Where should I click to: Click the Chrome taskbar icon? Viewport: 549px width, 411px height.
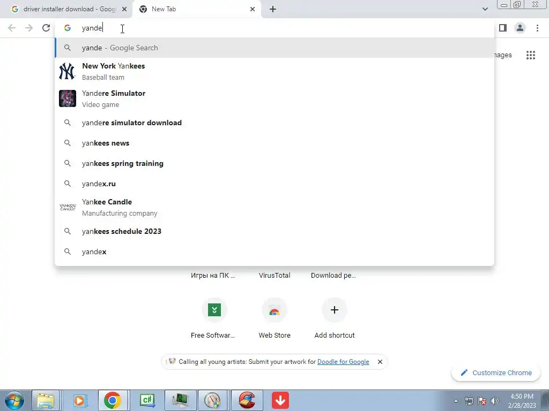(x=112, y=400)
